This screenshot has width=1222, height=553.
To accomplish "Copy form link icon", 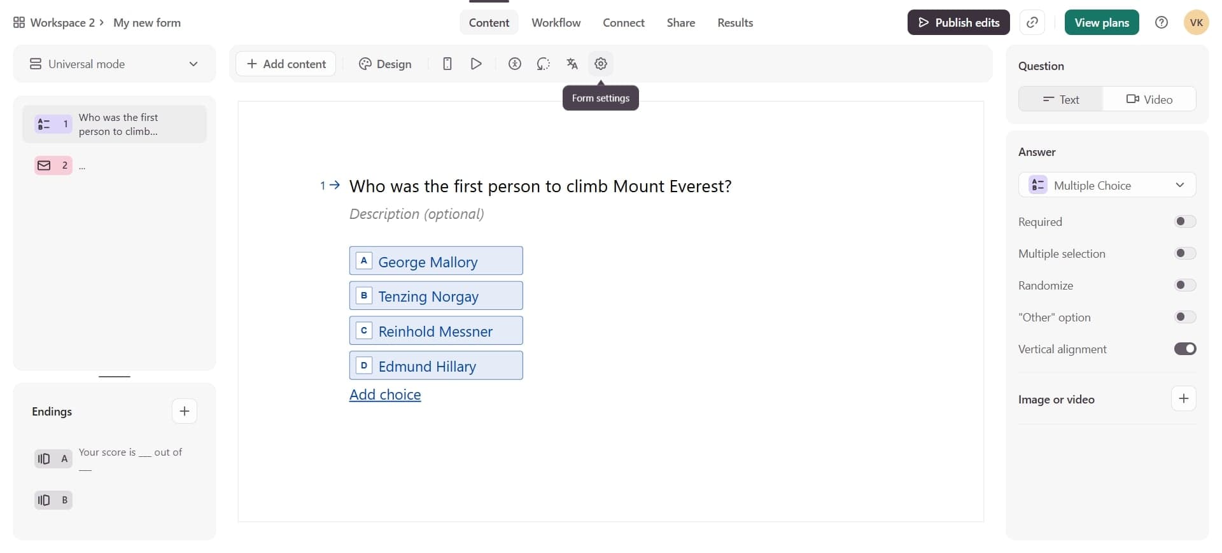I will coord(1032,23).
